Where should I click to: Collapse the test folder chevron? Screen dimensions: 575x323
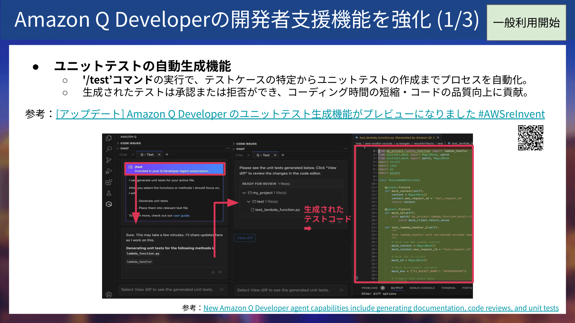point(249,202)
